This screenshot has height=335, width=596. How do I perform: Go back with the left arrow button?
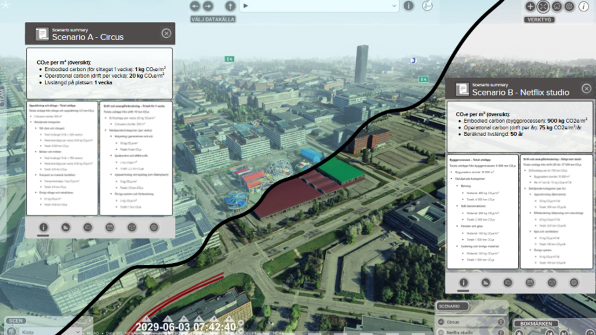pyautogui.click(x=195, y=7)
